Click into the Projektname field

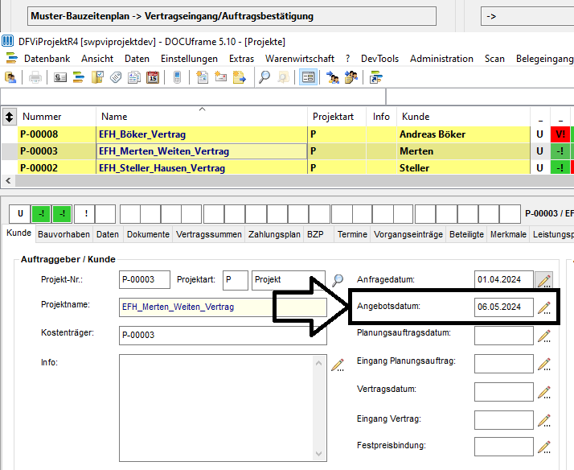(x=223, y=307)
